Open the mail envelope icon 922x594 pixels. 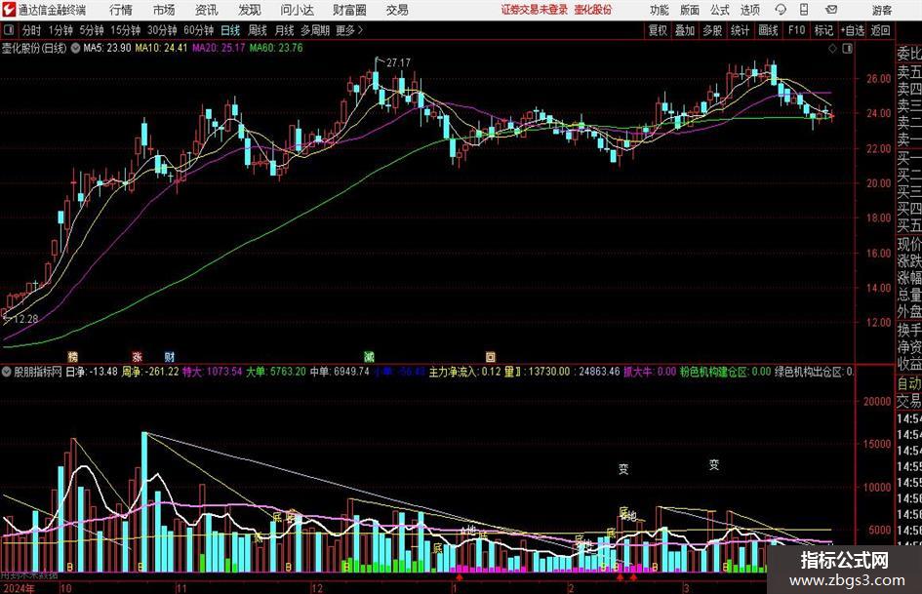click(x=831, y=10)
